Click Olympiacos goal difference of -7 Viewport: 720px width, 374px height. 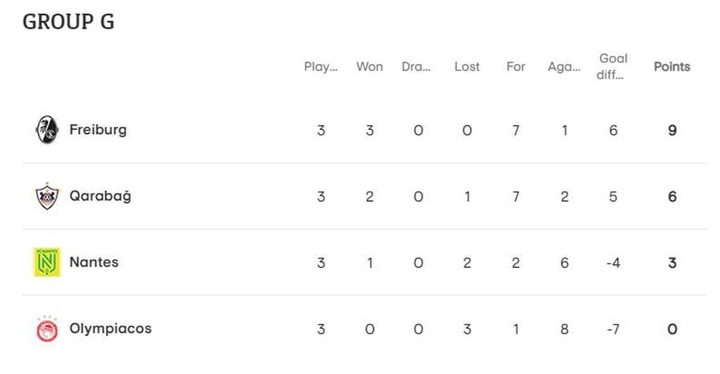(x=613, y=328)
